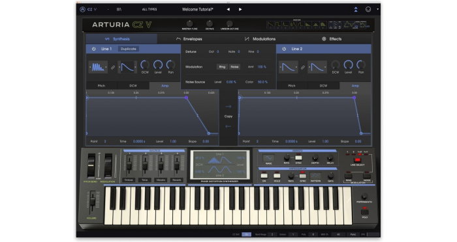Click the modulation wheel
457x242 pixels.
pos(108,166)
